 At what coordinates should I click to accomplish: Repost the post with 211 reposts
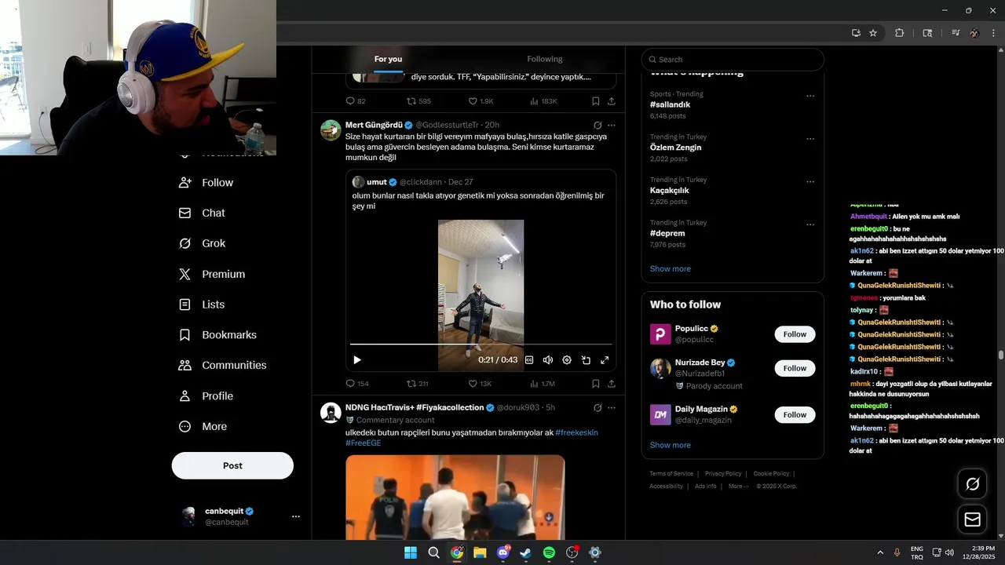point(417,384)
